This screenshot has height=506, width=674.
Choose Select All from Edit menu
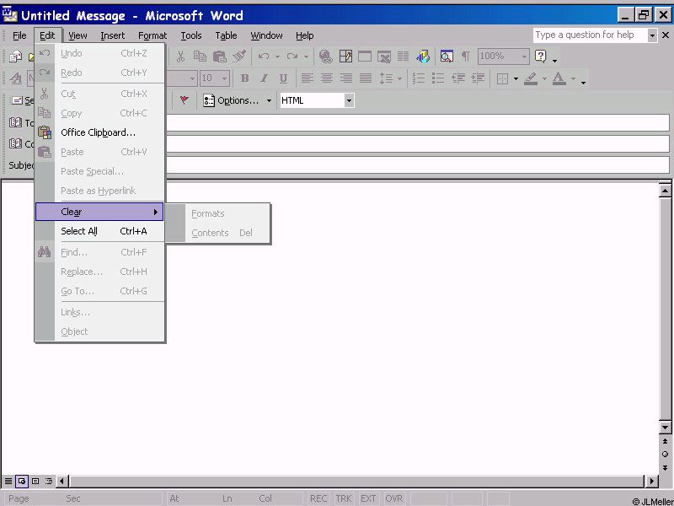[x=79, y=231]
